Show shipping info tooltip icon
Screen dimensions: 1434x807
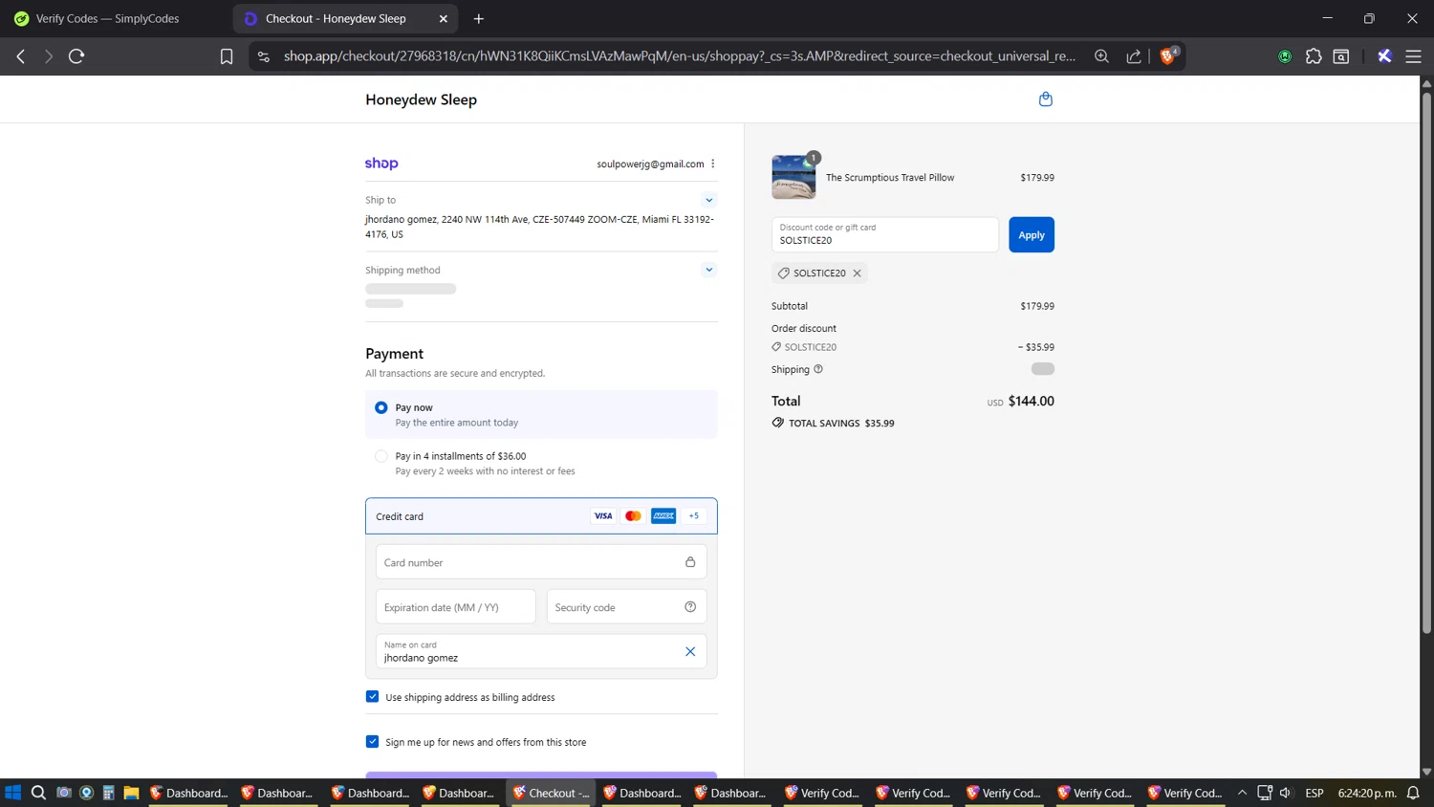tap(818, 369)
